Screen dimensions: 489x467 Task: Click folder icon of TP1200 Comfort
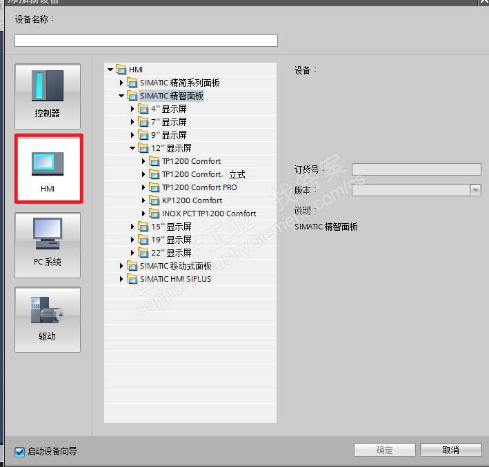(154, 161)
